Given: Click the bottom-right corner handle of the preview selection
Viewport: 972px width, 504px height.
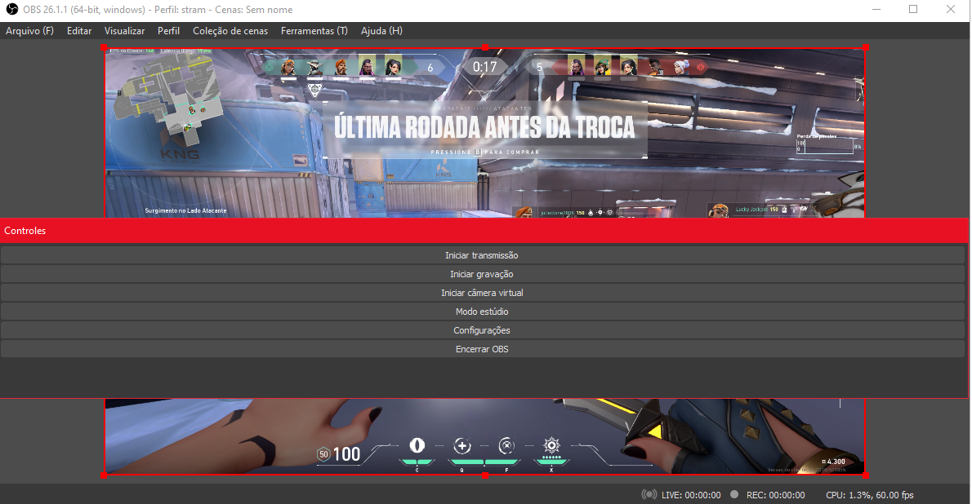Looking at the screenshot, I should tap(865, 475).
